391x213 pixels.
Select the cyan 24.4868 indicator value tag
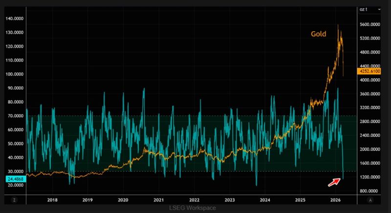[16, 179]
